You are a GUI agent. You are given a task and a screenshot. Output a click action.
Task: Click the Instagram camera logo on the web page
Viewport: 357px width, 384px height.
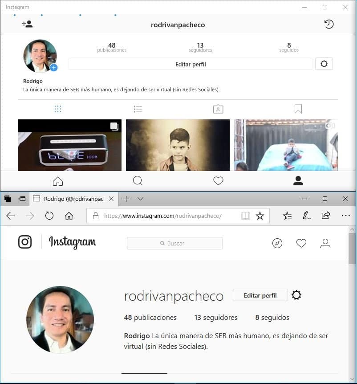pyautogui.click(x=25, y=242)
